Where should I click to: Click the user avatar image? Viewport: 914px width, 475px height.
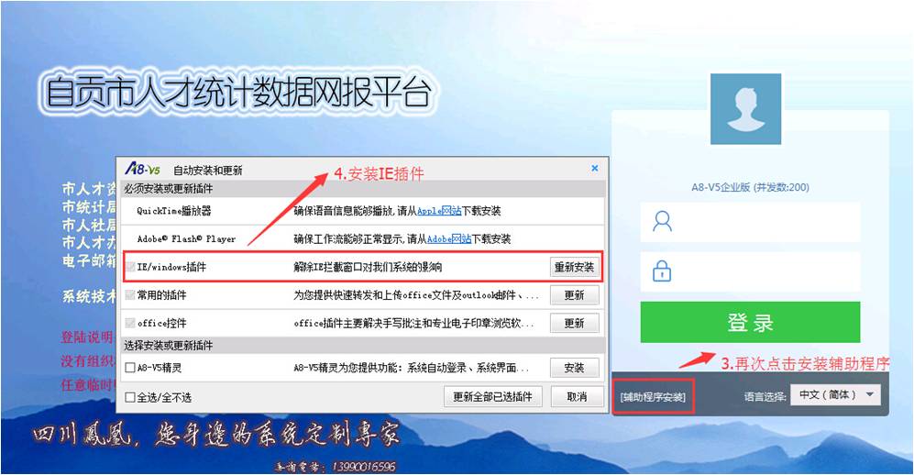click(x=745, y=109)
